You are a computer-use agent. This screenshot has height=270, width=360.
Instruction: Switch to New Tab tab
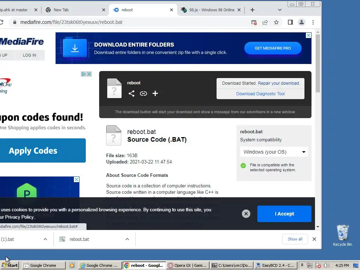click(x=75, y=10)
